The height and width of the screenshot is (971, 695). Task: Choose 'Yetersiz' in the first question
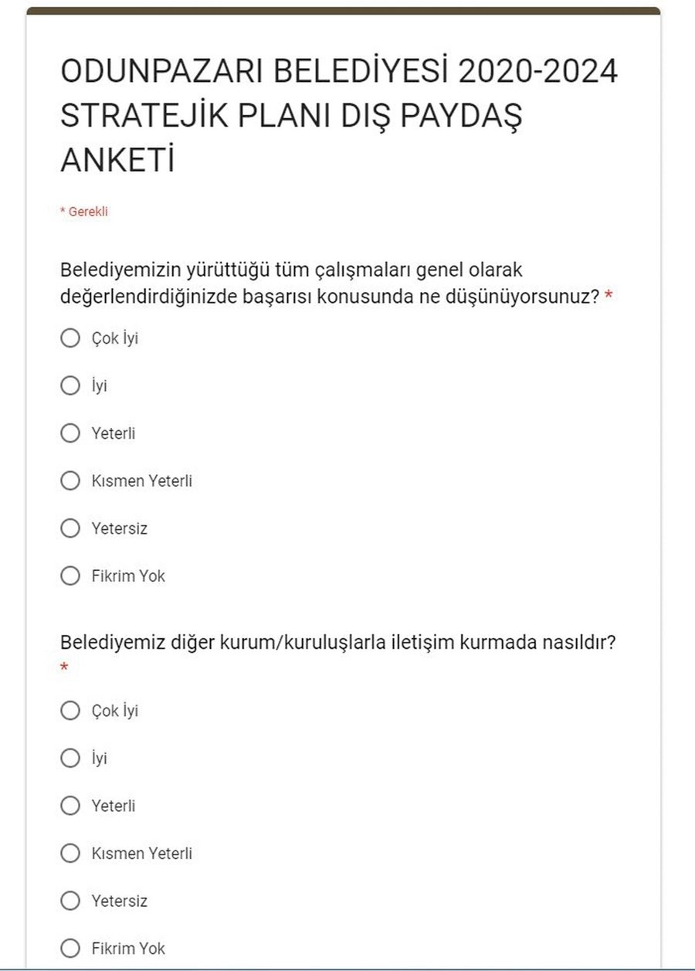[x=70, y=528]
